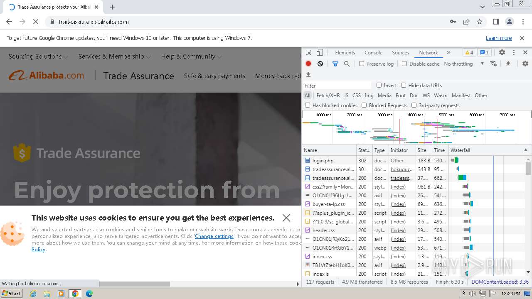Viewport: 532px width, 299px height.
Task: Open Network panel settings gear
Action: pyautogui.click(x=525, y=64)
